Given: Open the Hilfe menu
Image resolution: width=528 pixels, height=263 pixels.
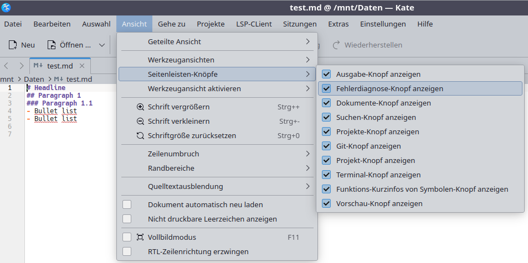Looking at the screenshot, I should [425, 24].
